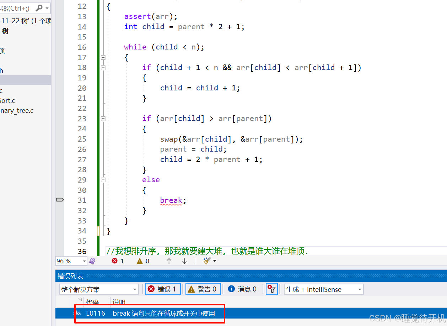Open the search options arrow beside the magnifier
The width and height of the screenshot is (447, 326).
(47, 8)
